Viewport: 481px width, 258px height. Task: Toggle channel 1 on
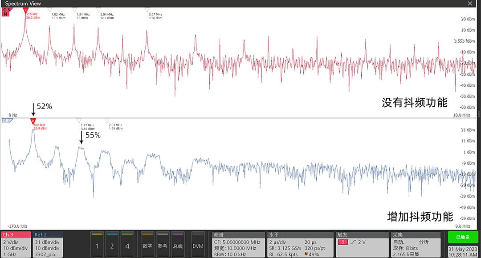pos(97,245)
